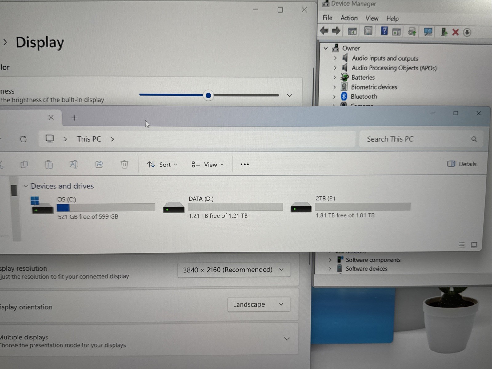The image size is (492, 369).
Task: Expand Software components category
Action: [330, 260]
